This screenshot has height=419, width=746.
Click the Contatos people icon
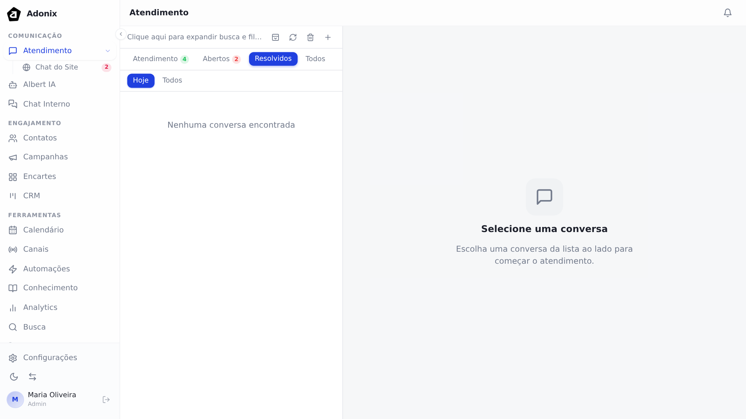coord(13,138)
